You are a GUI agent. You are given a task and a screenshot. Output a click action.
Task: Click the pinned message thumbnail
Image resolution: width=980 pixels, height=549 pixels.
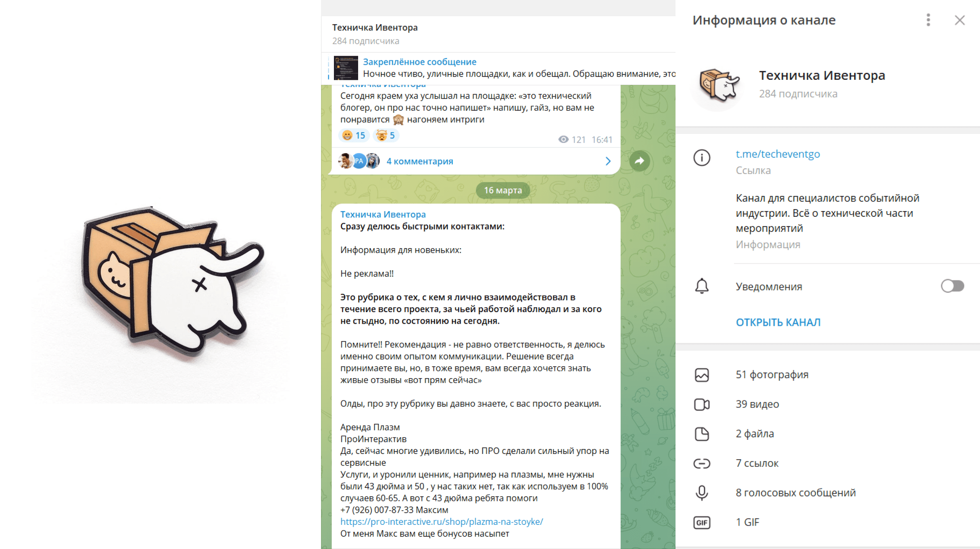(x=346, y=68)
